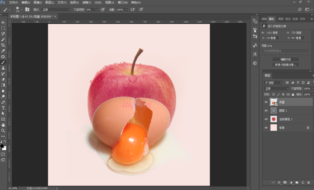Click the foreground color swatch
Image resolution: width=314 pixels, height=190 pixels.
2,146
